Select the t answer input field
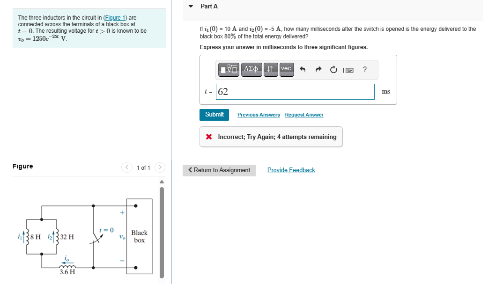 click(295, 91)
